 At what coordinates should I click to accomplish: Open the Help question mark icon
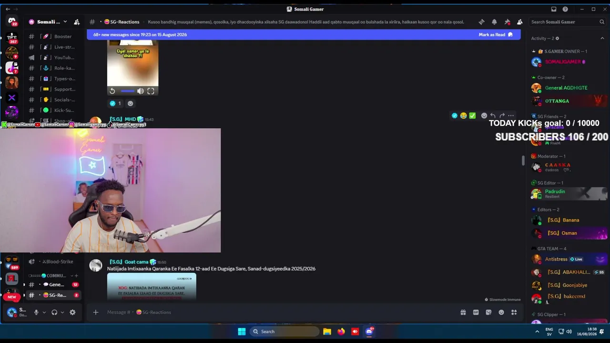tap(565, 9)
